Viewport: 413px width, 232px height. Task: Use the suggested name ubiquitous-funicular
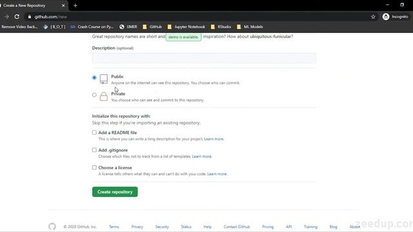(270, 37)
